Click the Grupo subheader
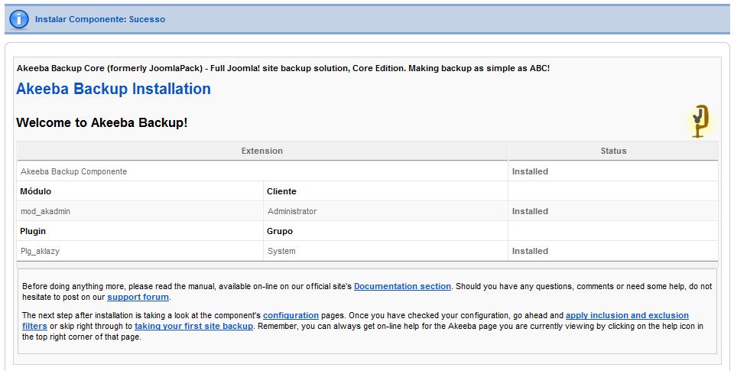Screen dimensions: 734x371 (280, 231)
